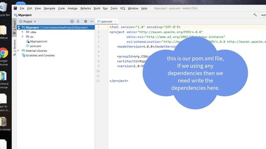The height and width of the screenshot is (149, 266).
Task: Click the Add Configuration button
Action: point(263,15)
